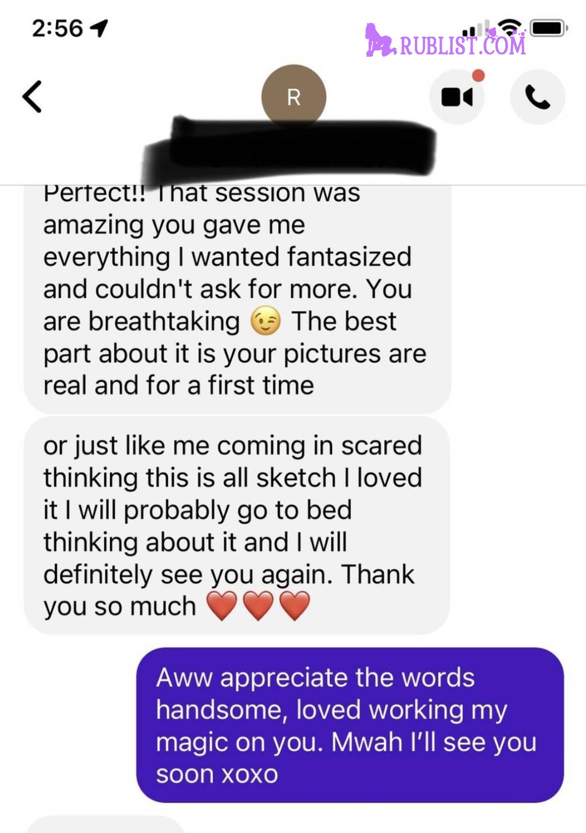The height and width of the screenshot is (833, 586).
Task: Tap the red notification dot on video
Action: pyautogui.click(x=478, y=76)
